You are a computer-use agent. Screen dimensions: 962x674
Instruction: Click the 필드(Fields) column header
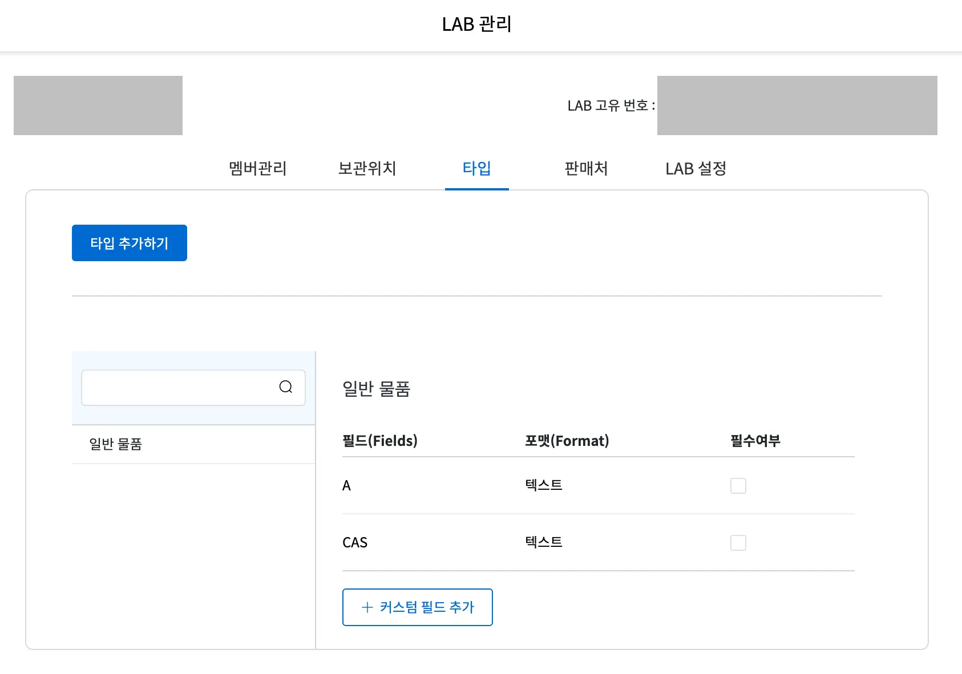[x=379, y=441]
